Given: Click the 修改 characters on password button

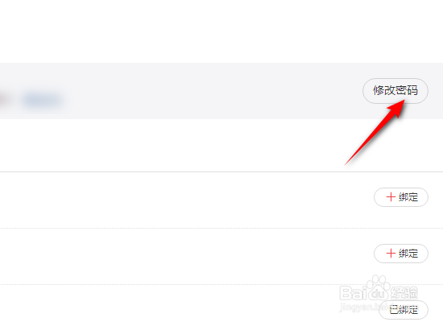Looking at the screenshot, I should point(384,91).
